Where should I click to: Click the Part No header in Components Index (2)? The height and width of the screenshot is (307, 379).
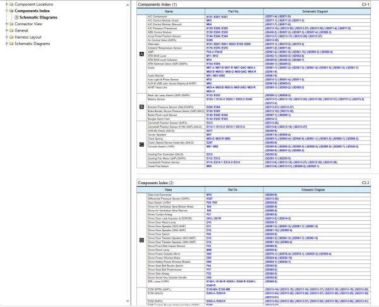[x=234, y=190]
